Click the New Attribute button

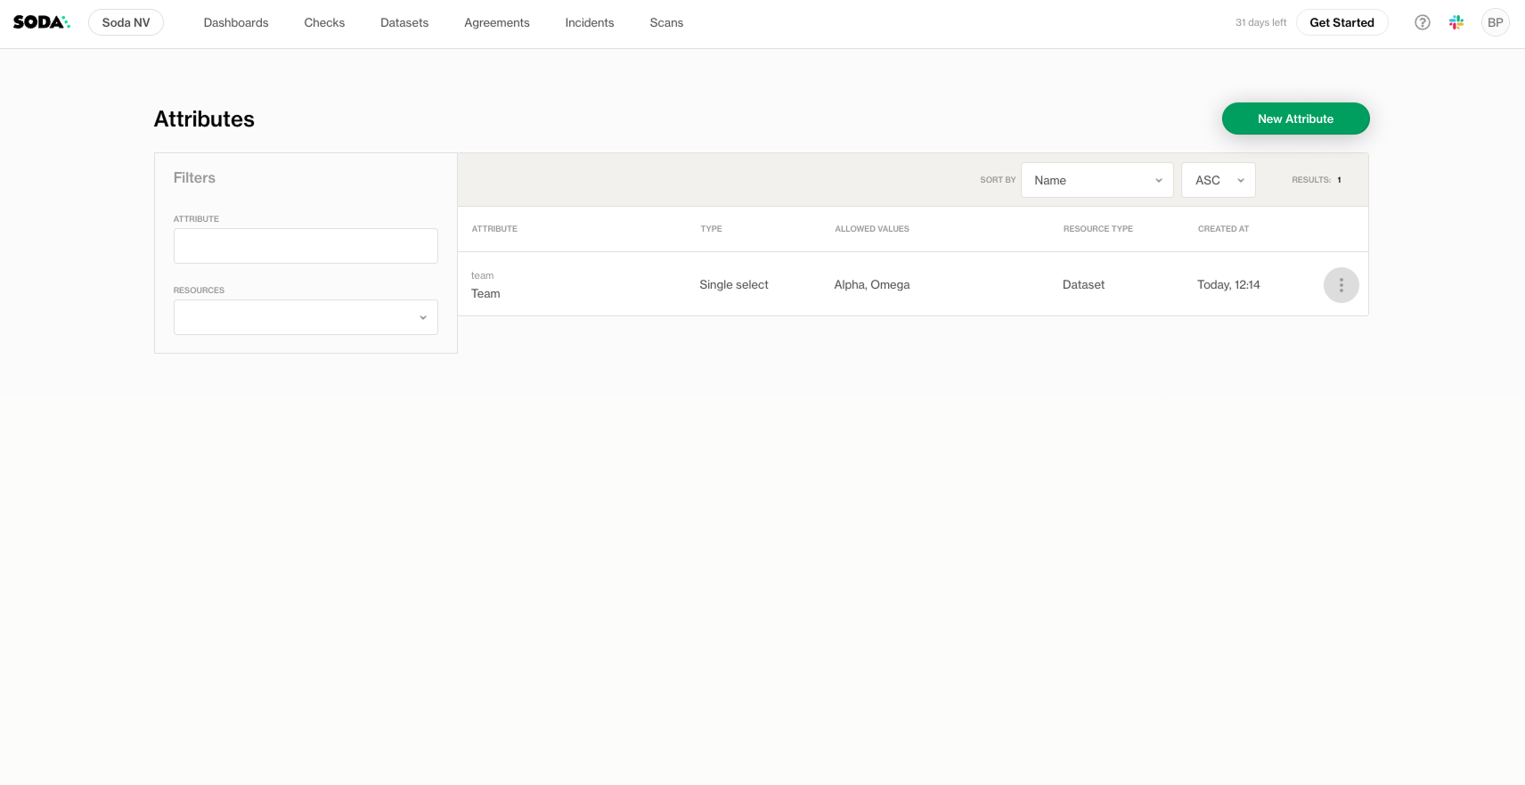(x=1295, y=119)
